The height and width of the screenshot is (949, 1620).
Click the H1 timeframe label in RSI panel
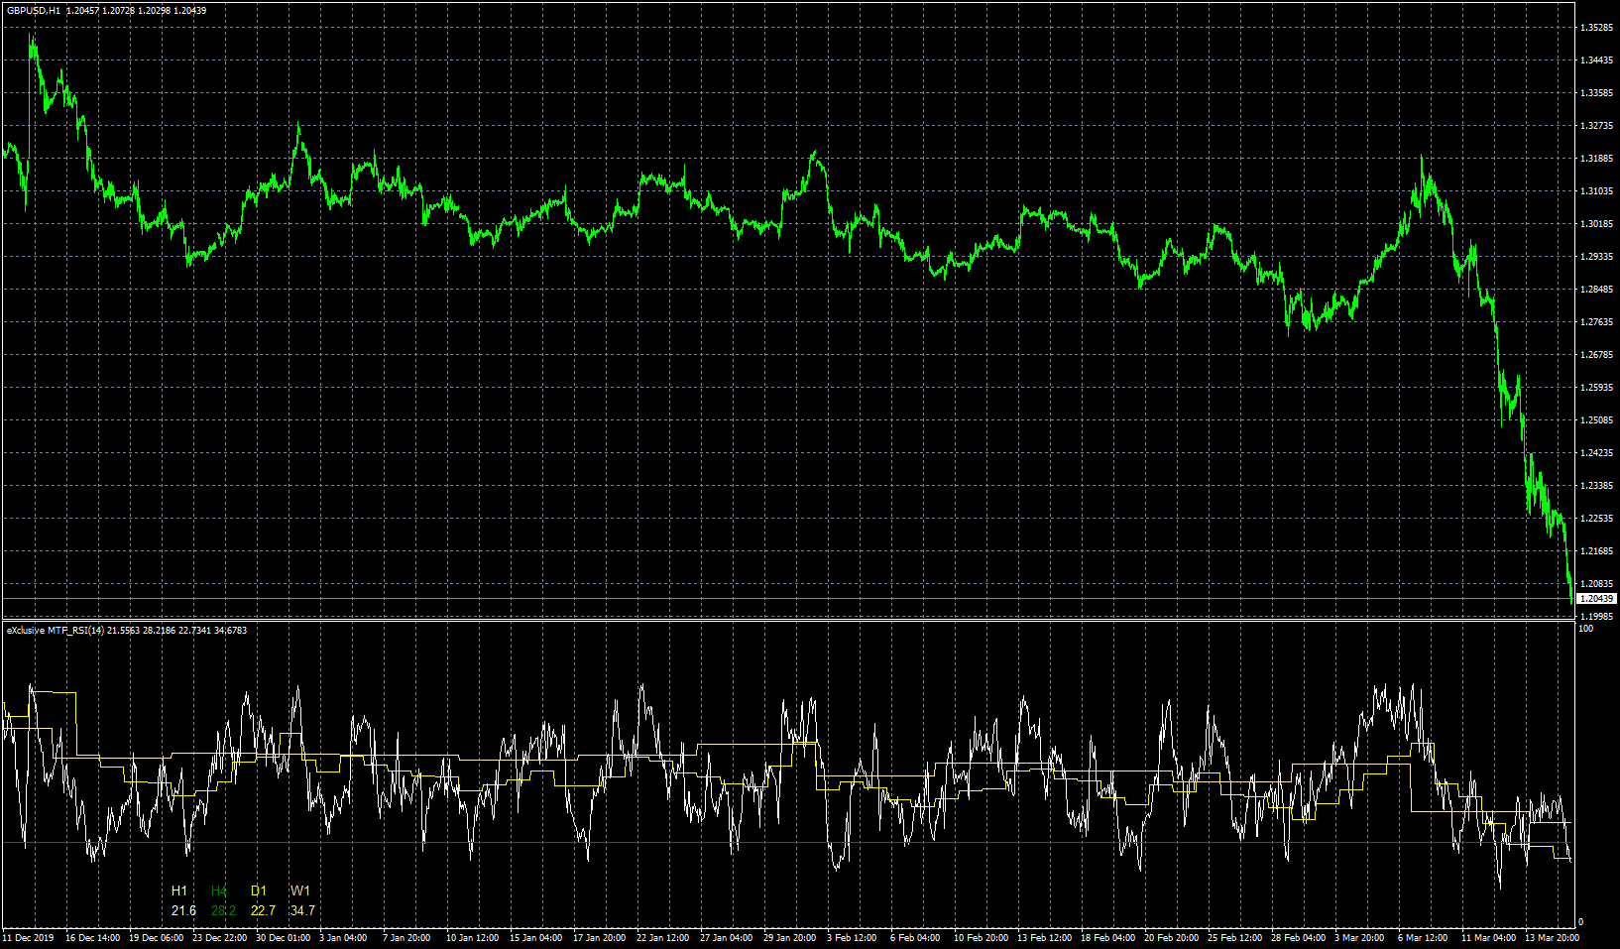click(179, 890)
